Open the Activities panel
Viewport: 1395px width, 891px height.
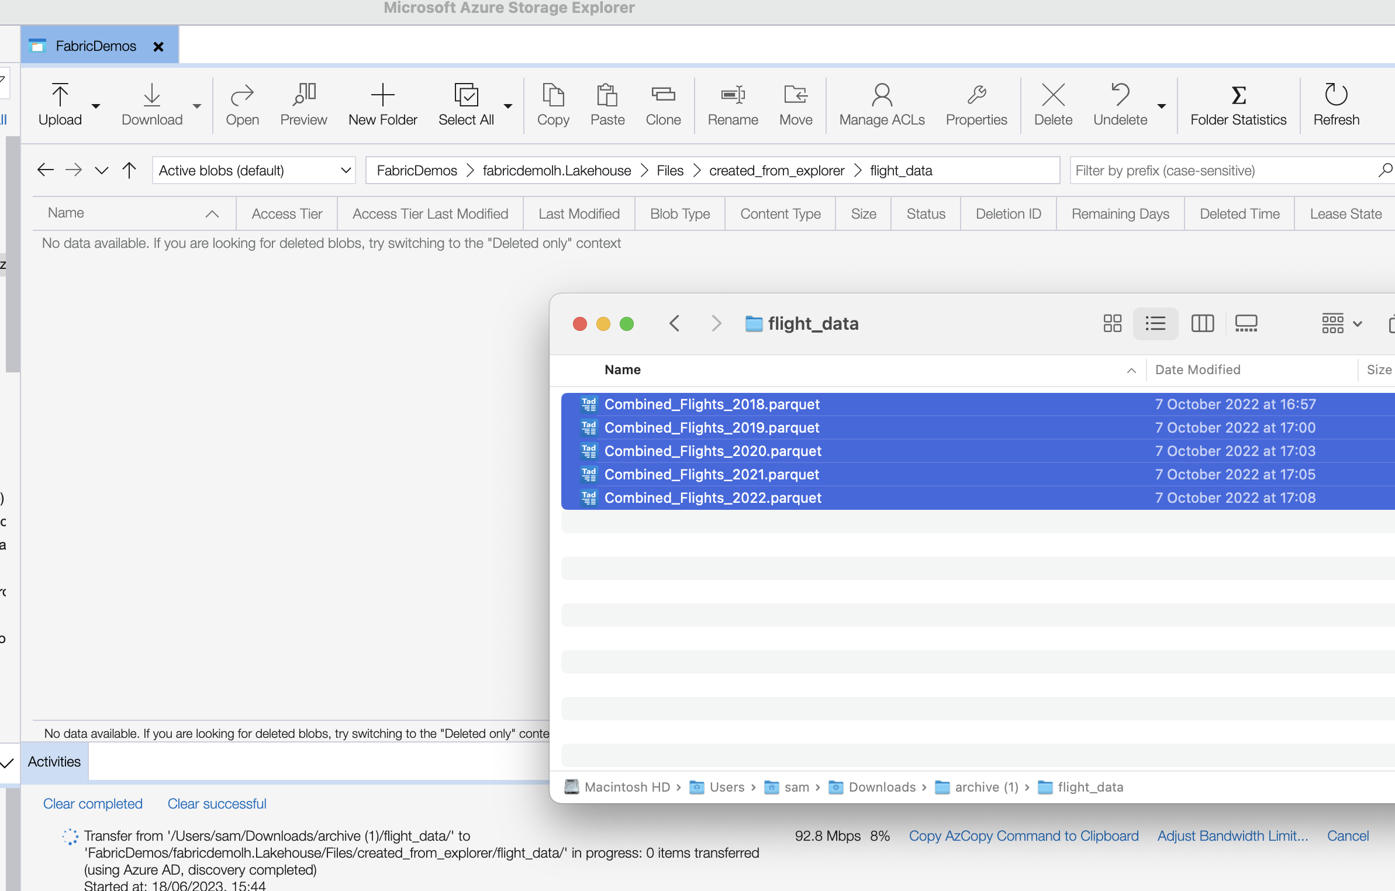pyautogui.click(x=54, y=761)
